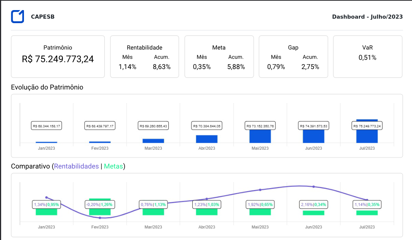Select the Abr/2023 blue patrimônio bar
This screenshot has height=240, width=412.
click(207, 139)
